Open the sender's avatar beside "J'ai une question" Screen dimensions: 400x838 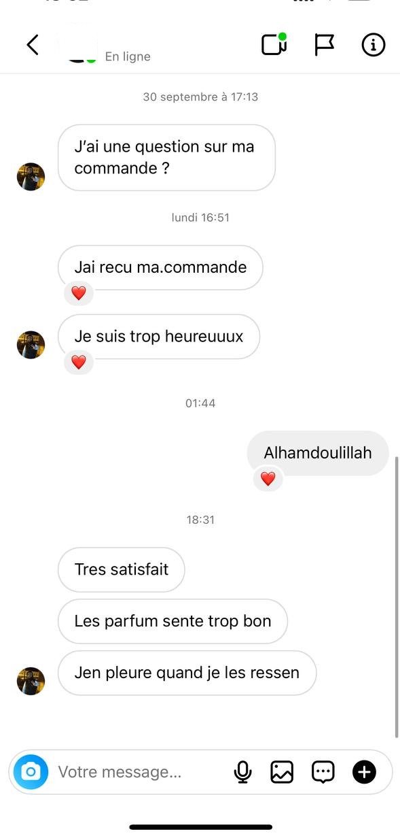point(31,177)
